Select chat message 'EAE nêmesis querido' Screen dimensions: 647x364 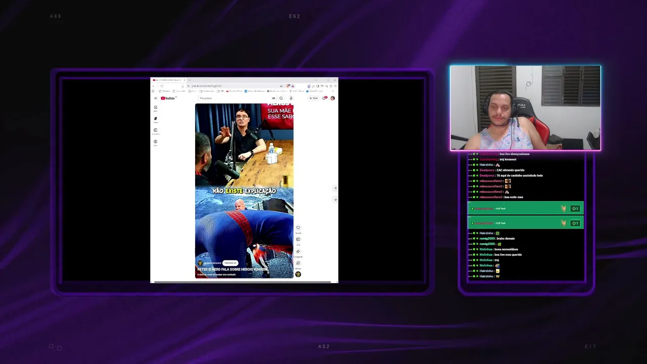510,170
